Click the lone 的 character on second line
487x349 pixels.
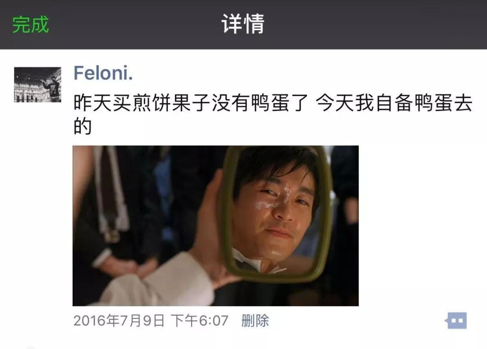[x=83, y=126]
